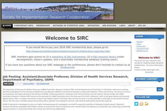The image size is (167, 111).
Task: Open the chat bubble follow icon
Action: pyautogui.click(x=146, y=104)
